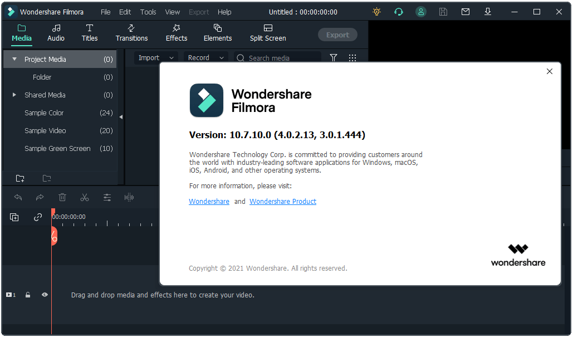The width and height of the screenshot is (573, 337).
Task: Switch to the Elements tab
Action: (218, 33)
